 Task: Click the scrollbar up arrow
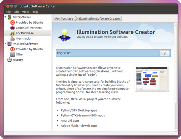point(176,24)
